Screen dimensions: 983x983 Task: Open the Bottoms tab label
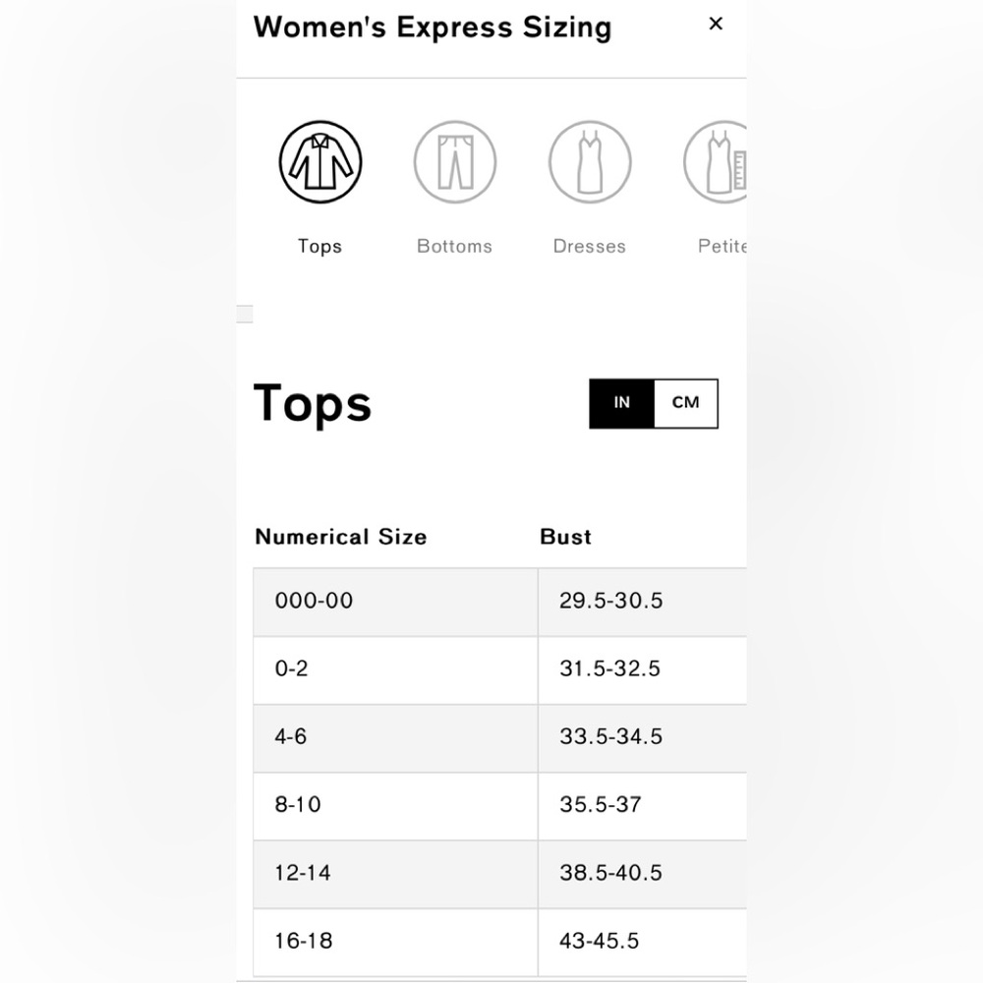(454, 247)
